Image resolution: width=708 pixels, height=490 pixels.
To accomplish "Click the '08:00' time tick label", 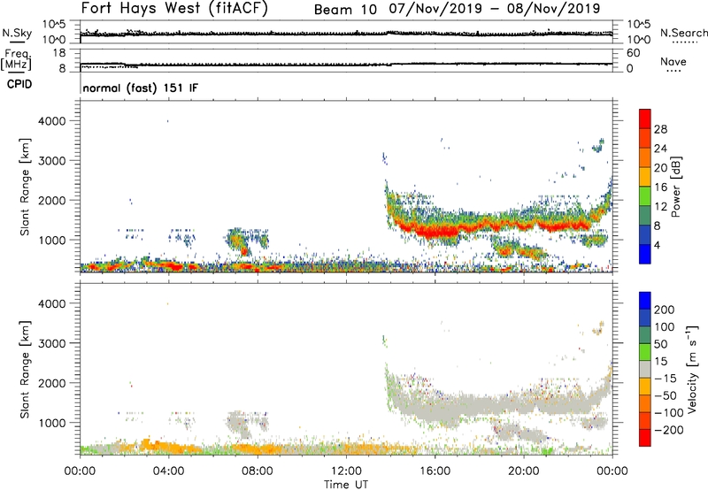I will (258, 471).
